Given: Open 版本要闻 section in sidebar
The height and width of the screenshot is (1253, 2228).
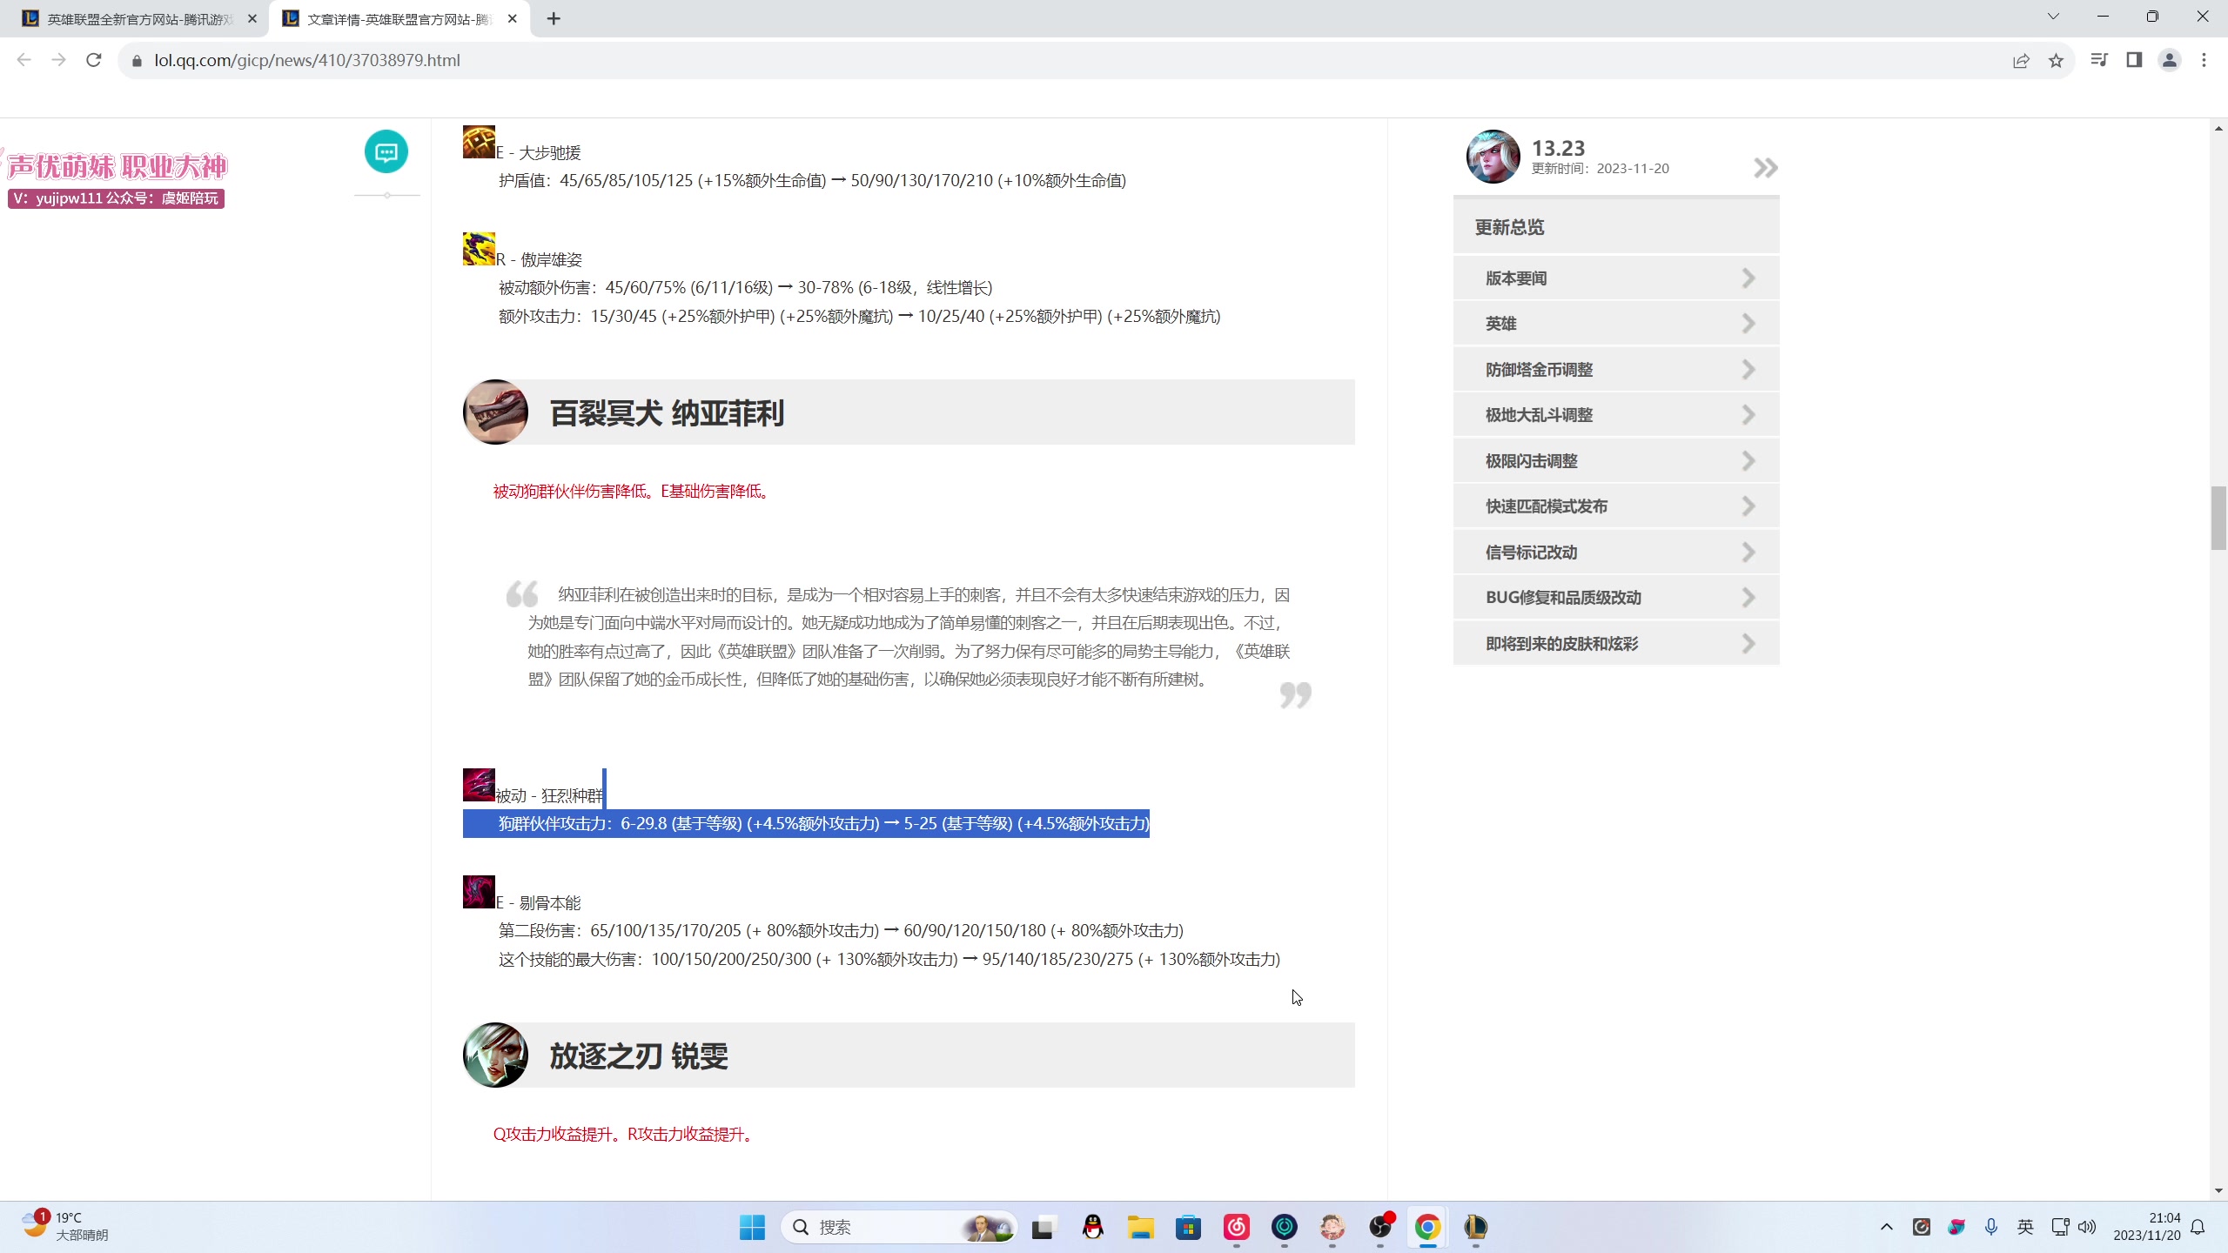Looking at the screenshot, I should click(x=1616, y=278).
